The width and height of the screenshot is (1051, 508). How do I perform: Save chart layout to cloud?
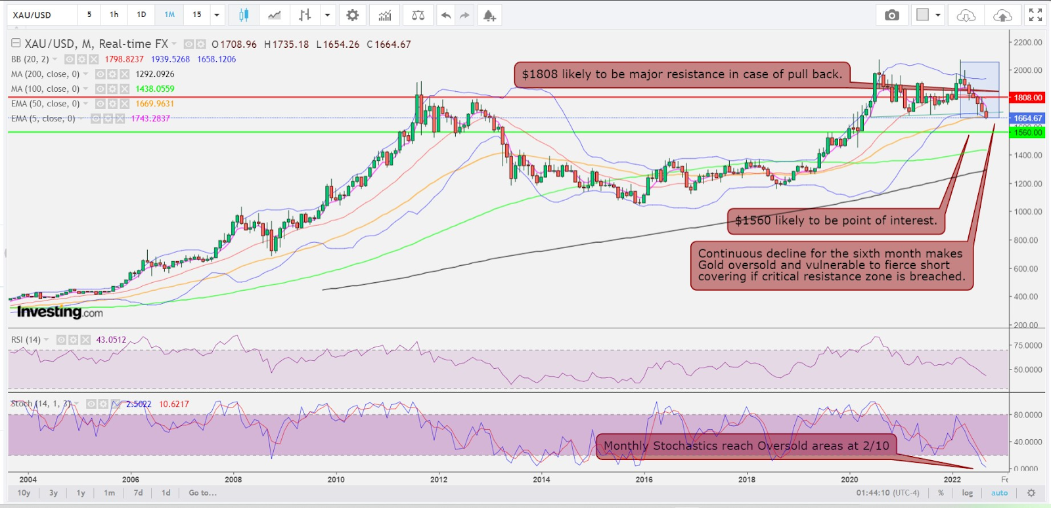click(1002, 15)
